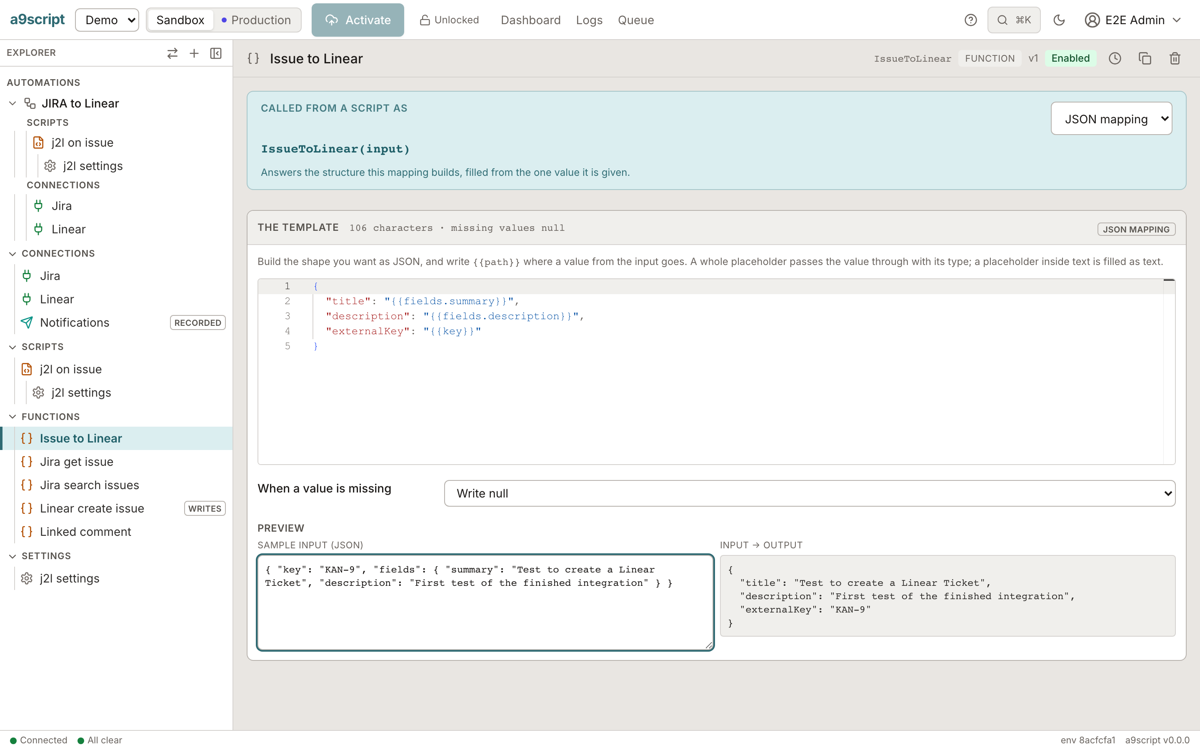
Task: Collapse the top-level SCRIPTS section
Action: pyautogui.click(x=13, y=347)
